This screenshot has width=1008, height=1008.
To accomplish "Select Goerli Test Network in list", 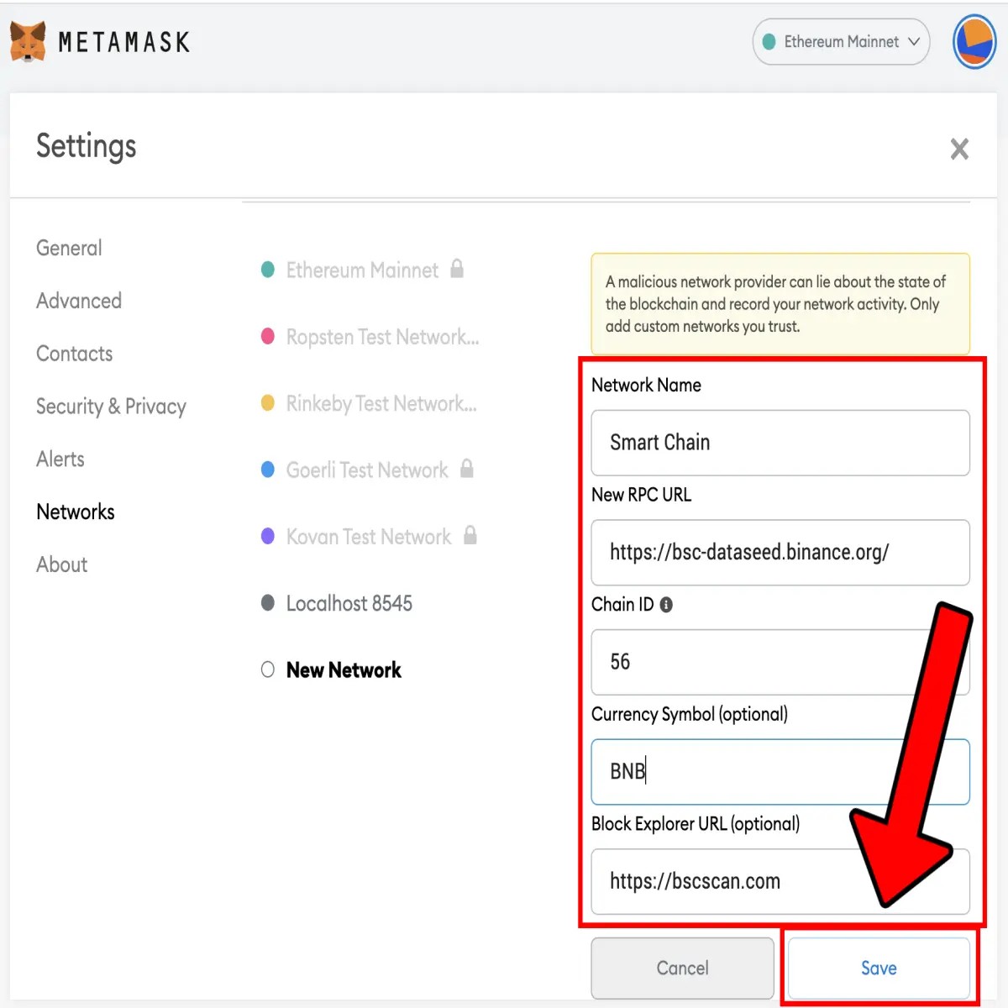I will (367, 470).
